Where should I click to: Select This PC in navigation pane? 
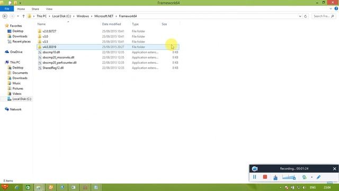point(15,63)
